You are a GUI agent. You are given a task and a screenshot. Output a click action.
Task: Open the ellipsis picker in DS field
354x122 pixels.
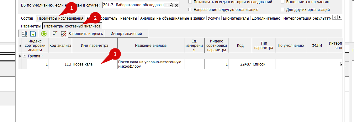(x=166, y=5)
